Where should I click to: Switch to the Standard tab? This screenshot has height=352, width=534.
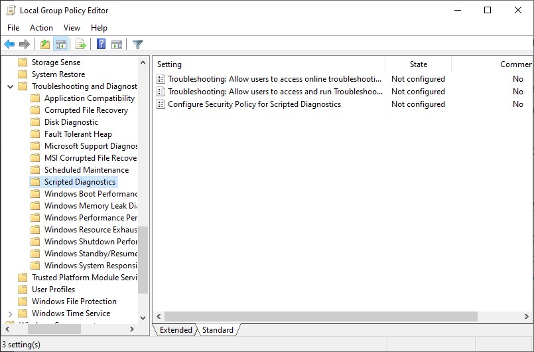click(218, 330)
